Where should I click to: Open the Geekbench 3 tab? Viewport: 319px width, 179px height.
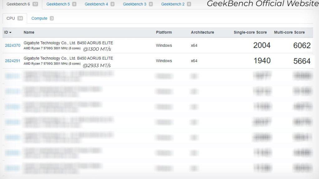(x=138, y=4)
